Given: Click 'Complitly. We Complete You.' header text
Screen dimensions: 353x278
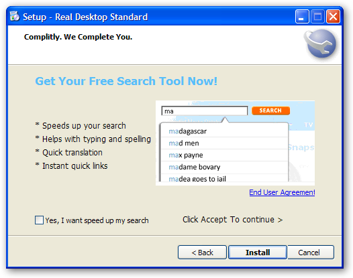Looking at the screenshot, I should 78,37.
